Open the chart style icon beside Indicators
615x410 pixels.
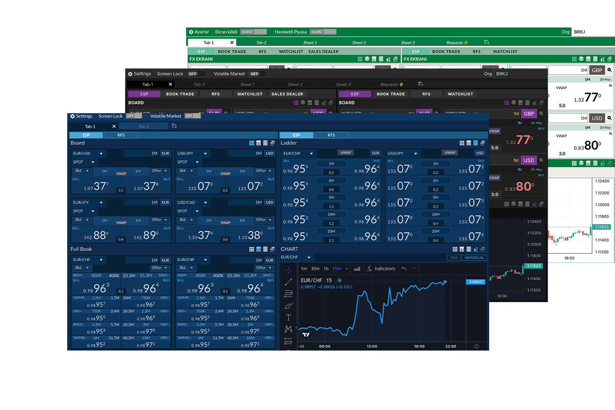tap(357, 269)
